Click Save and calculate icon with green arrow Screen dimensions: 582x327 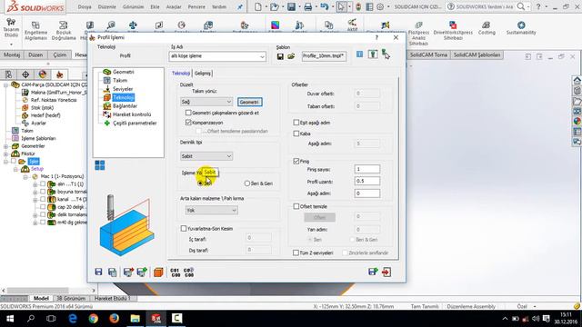click(142, 272)
